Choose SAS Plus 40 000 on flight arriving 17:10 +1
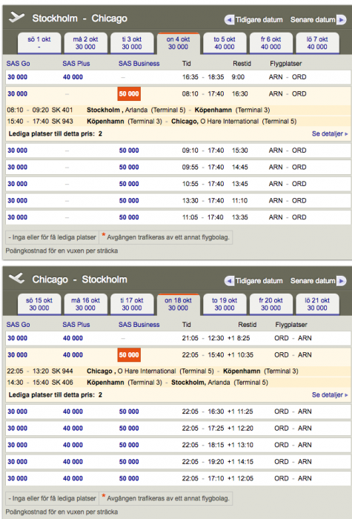This screenshot has width=352, height=519. point(73,479)
